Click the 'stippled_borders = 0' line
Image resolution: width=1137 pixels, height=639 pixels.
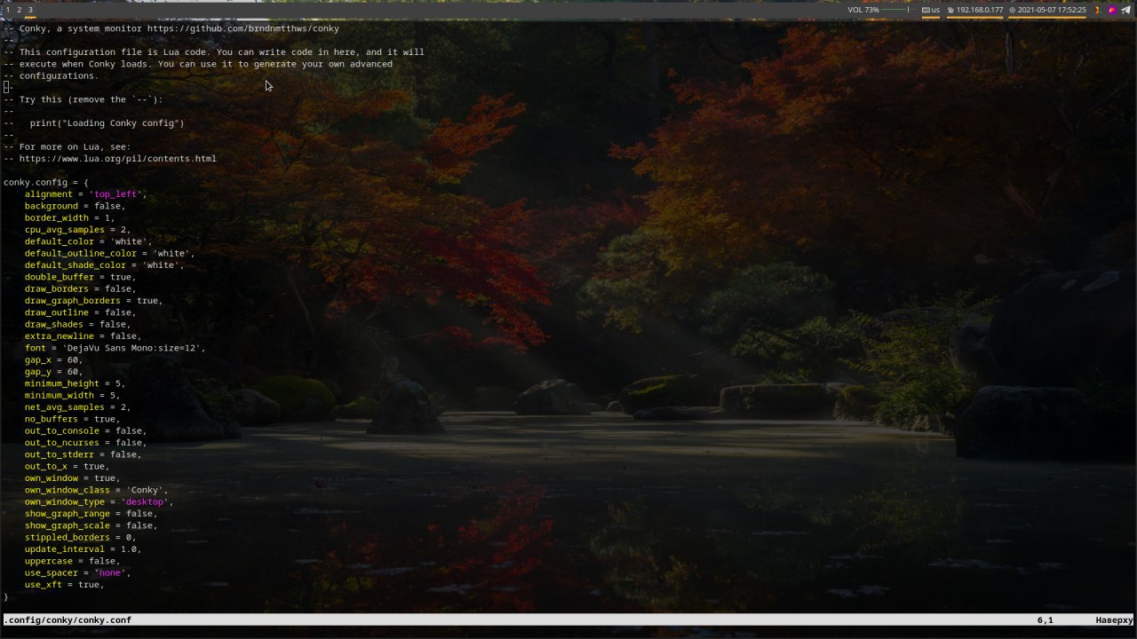[x=80, y=537]
